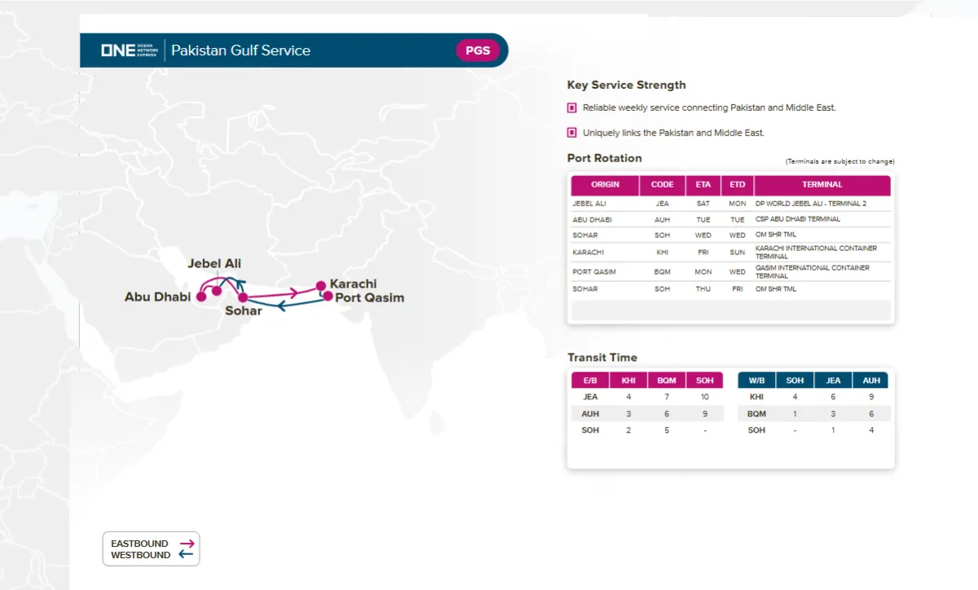Click the Pakistan Gulf Service title
This screenshot has height=590, width=978.
[240, 51]
